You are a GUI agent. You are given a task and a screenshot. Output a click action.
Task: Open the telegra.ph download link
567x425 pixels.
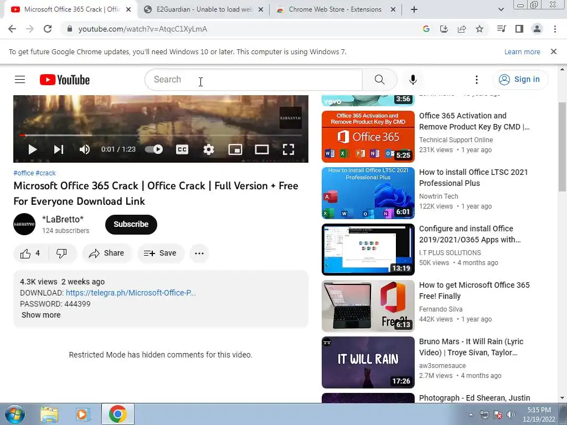131,293
